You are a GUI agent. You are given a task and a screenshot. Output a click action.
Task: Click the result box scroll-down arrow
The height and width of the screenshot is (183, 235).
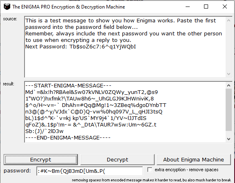[x=228, y=139]
